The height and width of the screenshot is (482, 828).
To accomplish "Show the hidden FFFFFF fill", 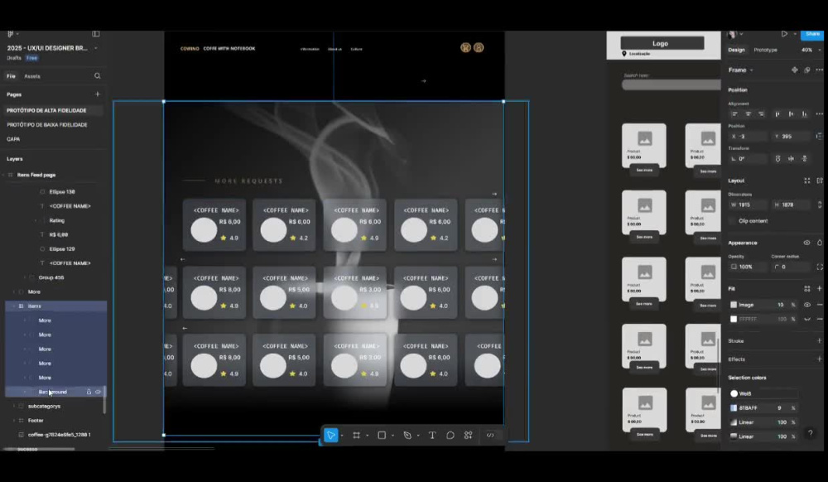I will tap(806, 319).
